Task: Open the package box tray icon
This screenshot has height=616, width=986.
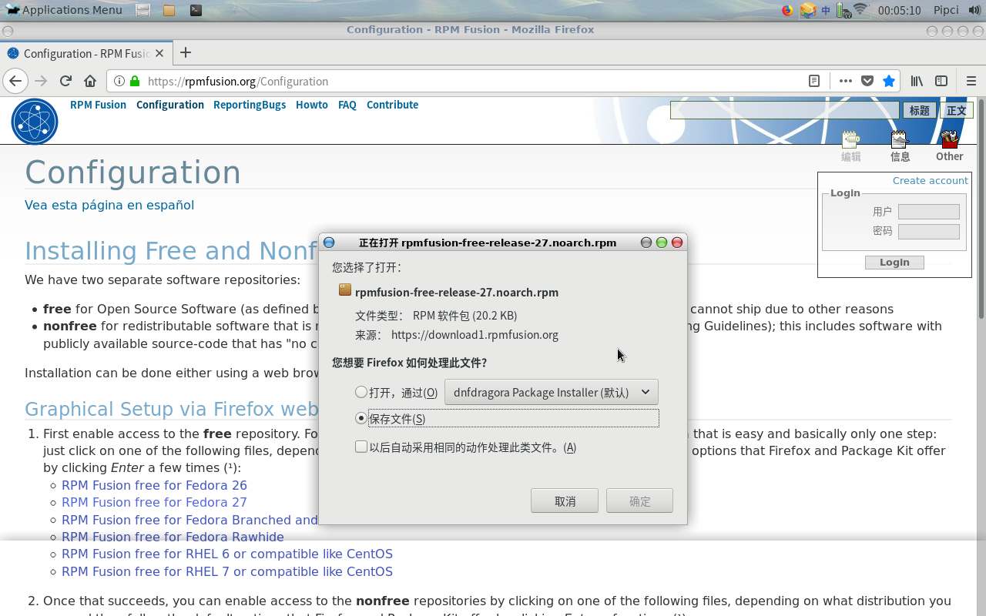Action: tap(807, 10)
